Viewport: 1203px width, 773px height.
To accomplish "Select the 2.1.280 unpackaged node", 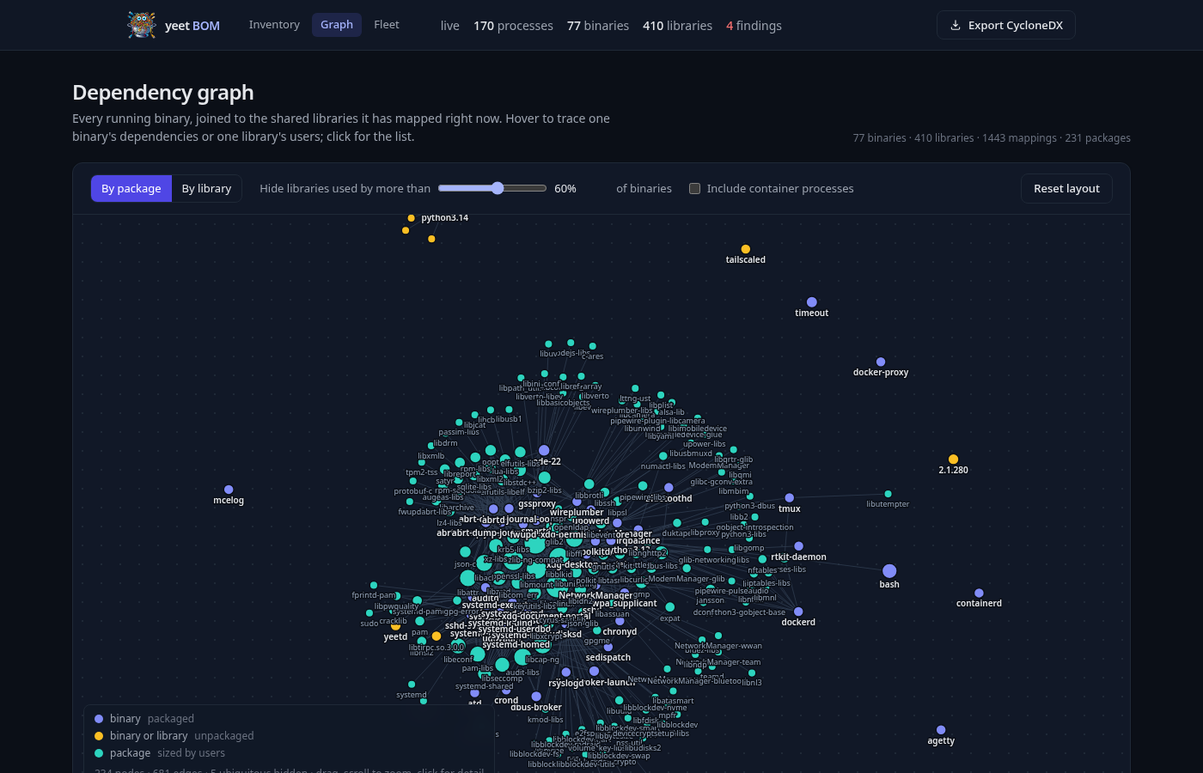I will [953, 460].
